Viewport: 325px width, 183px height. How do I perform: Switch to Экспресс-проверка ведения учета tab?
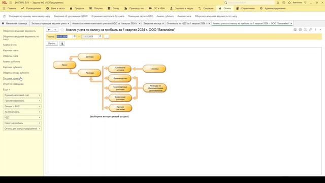49,23
